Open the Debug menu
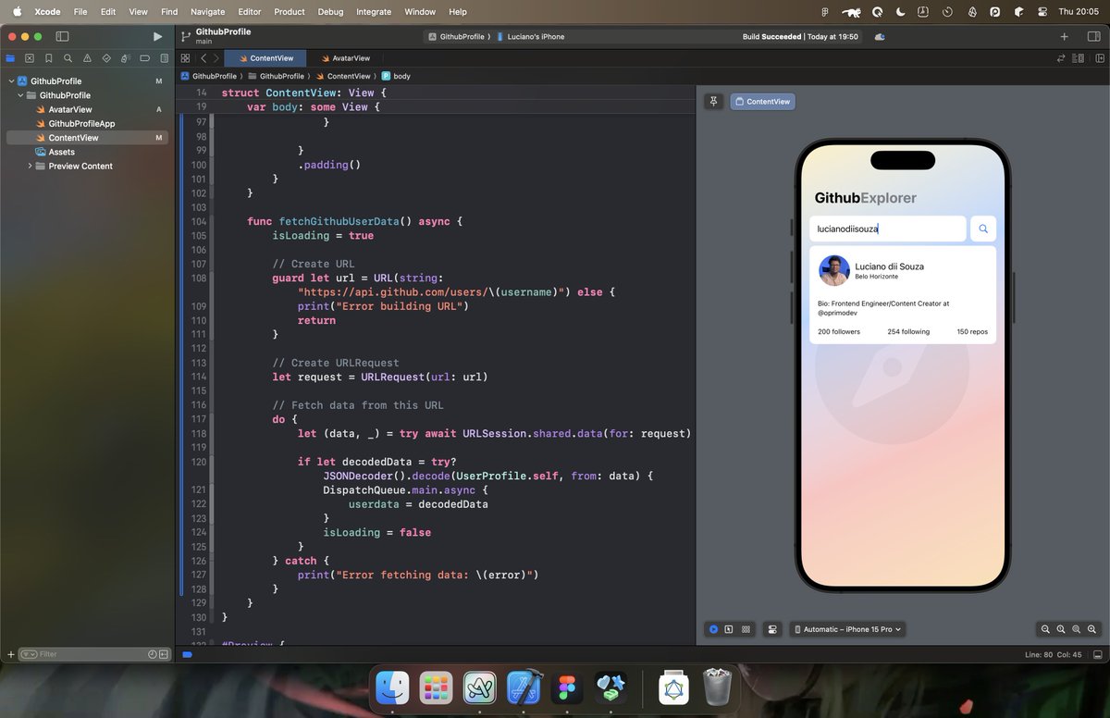Viewport: 1110px width, 718px height. coord(330,12)
